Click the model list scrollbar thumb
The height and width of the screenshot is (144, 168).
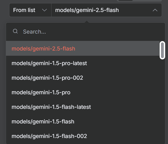click(x=162, y=50)
